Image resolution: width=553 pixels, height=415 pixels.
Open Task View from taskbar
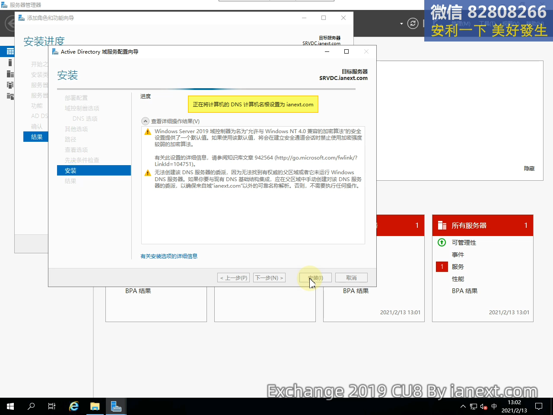(52, 406)
